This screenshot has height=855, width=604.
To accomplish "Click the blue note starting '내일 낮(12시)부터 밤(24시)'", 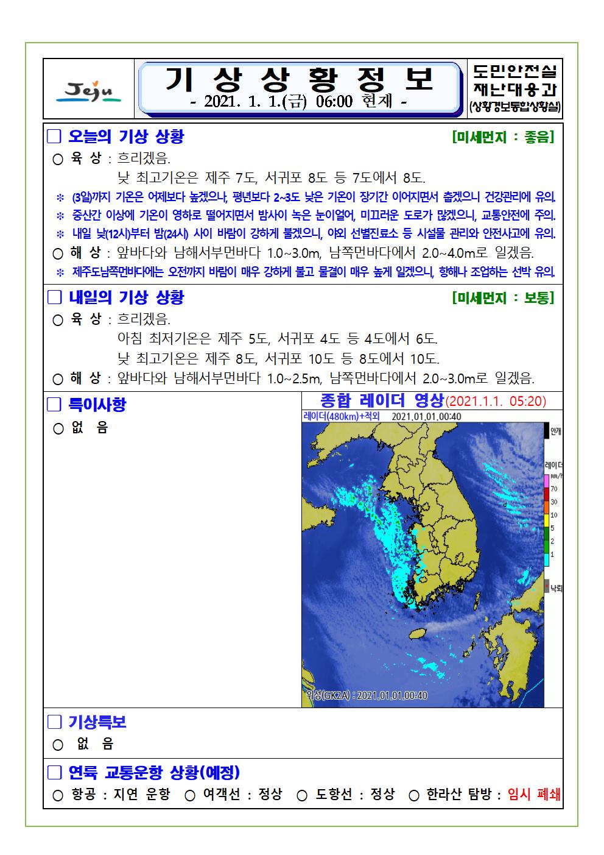I will click(x=314, y=234).
